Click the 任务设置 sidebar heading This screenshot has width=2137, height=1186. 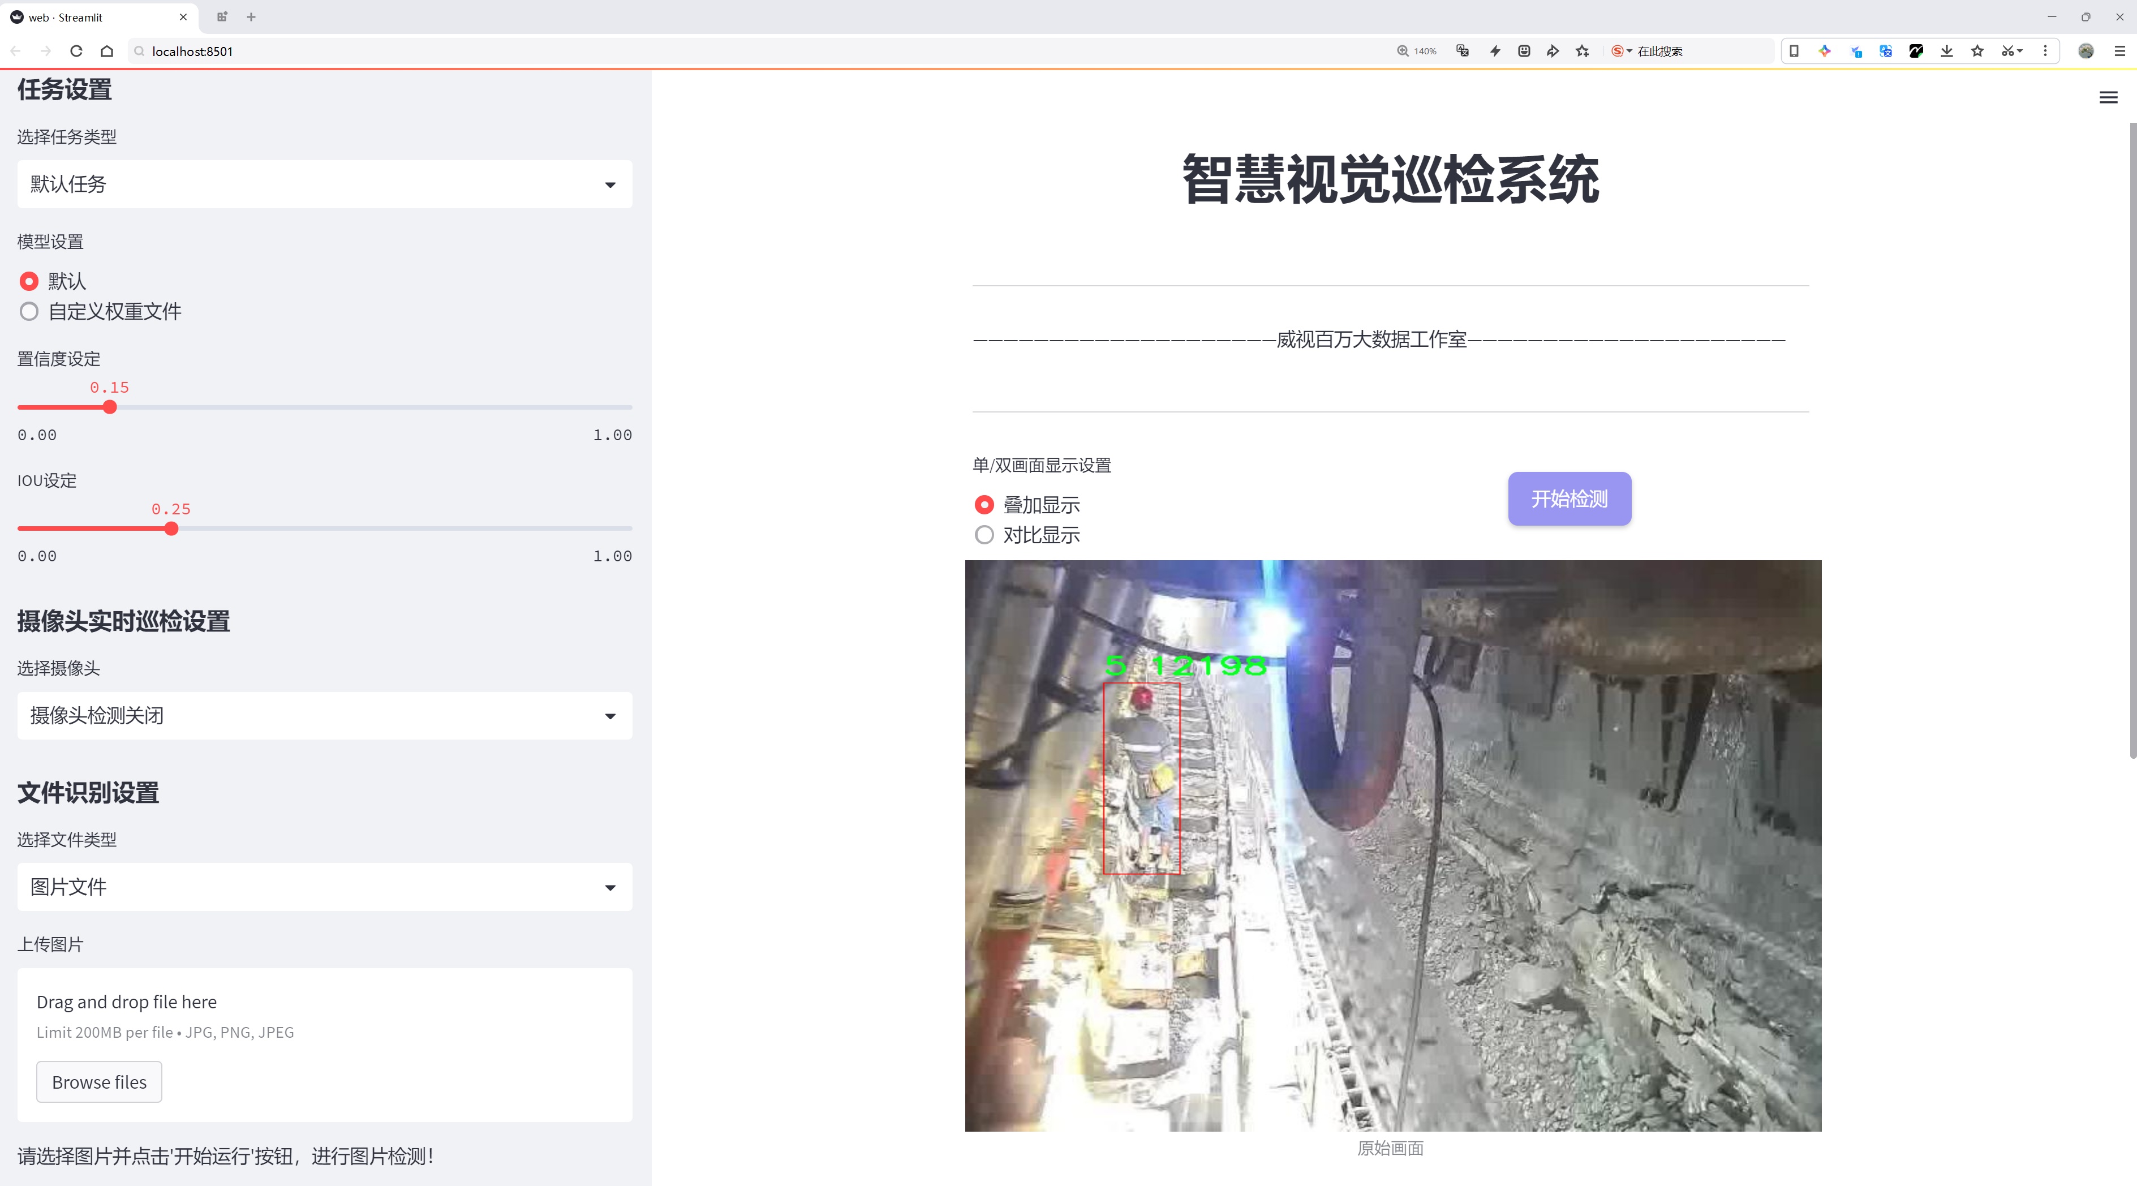pos(65,89)
